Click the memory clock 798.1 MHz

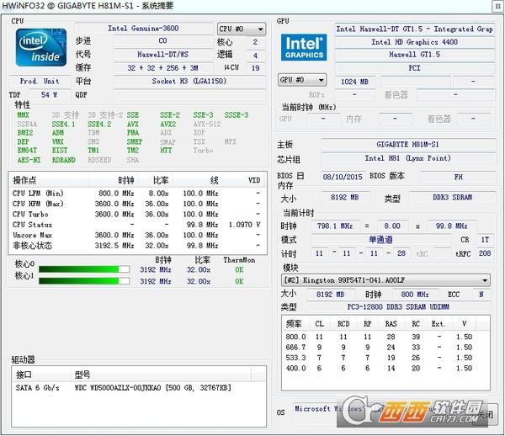[335, 226]
